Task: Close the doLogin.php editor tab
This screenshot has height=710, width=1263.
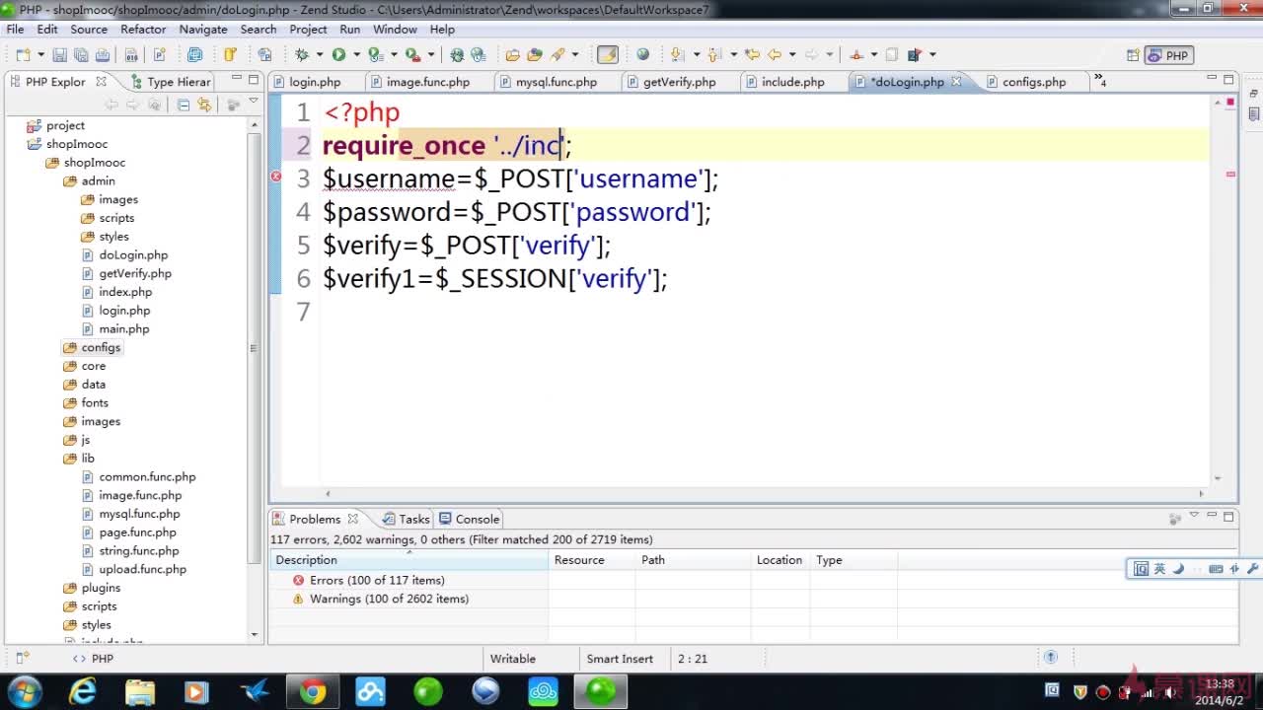Action: (x=956, y=82)
